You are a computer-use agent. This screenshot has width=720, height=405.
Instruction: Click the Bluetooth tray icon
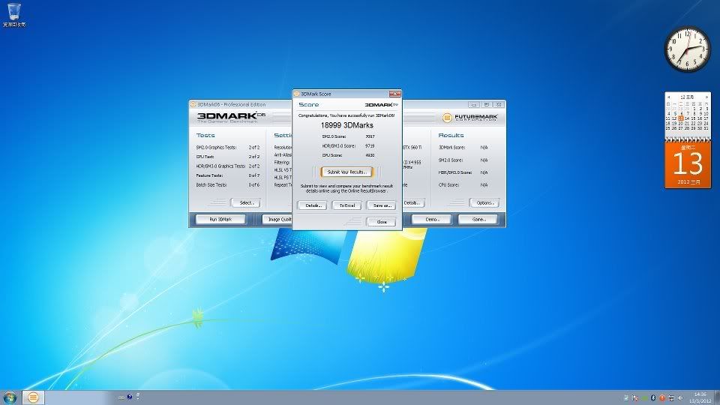click(x=652, y=397)
